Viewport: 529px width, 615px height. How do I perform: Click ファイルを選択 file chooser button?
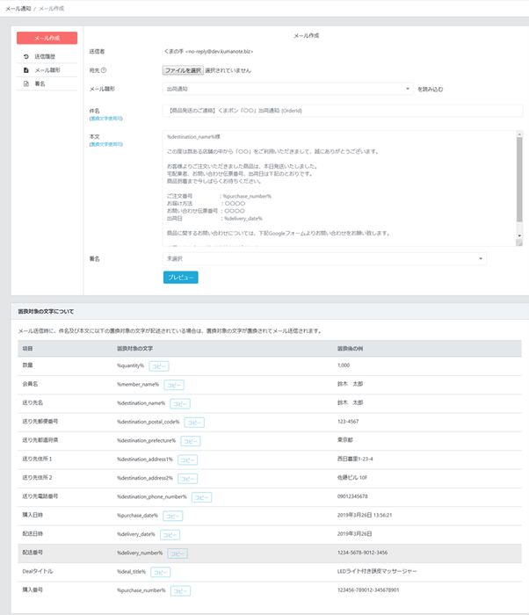tap(183, 69)
